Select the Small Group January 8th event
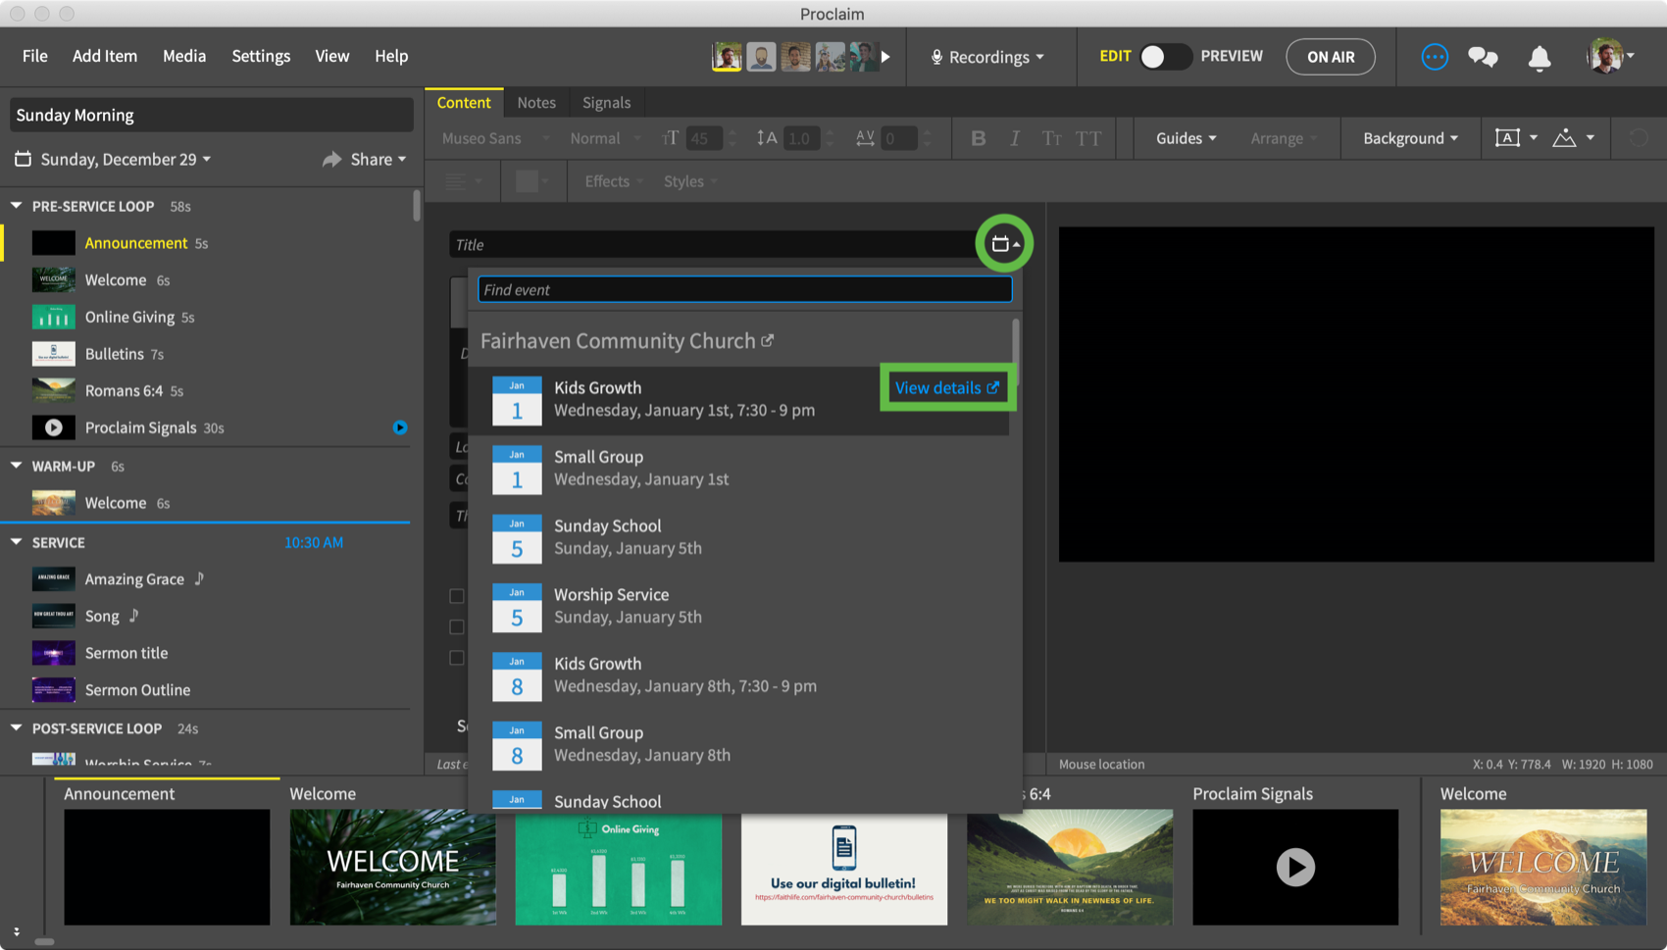Screen dimensions: 1667x950 (x=740, y=744)
